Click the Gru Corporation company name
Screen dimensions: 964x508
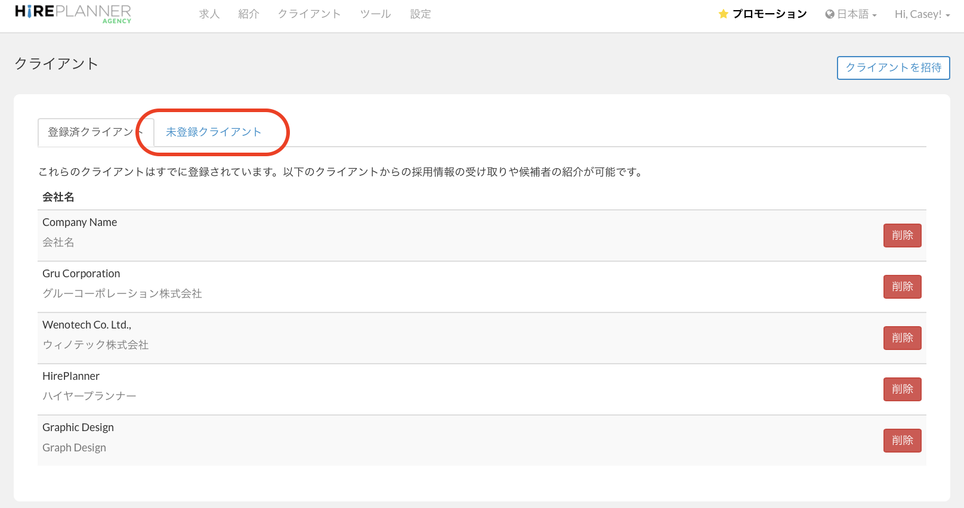81,274
